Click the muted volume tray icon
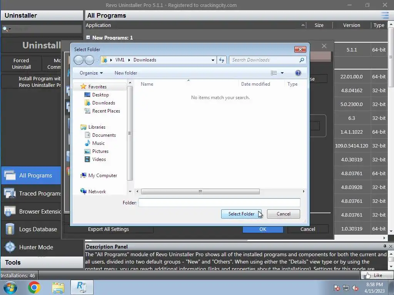Image resolution: width=394 pixels, height=295 pixels. tap(355, 288)
